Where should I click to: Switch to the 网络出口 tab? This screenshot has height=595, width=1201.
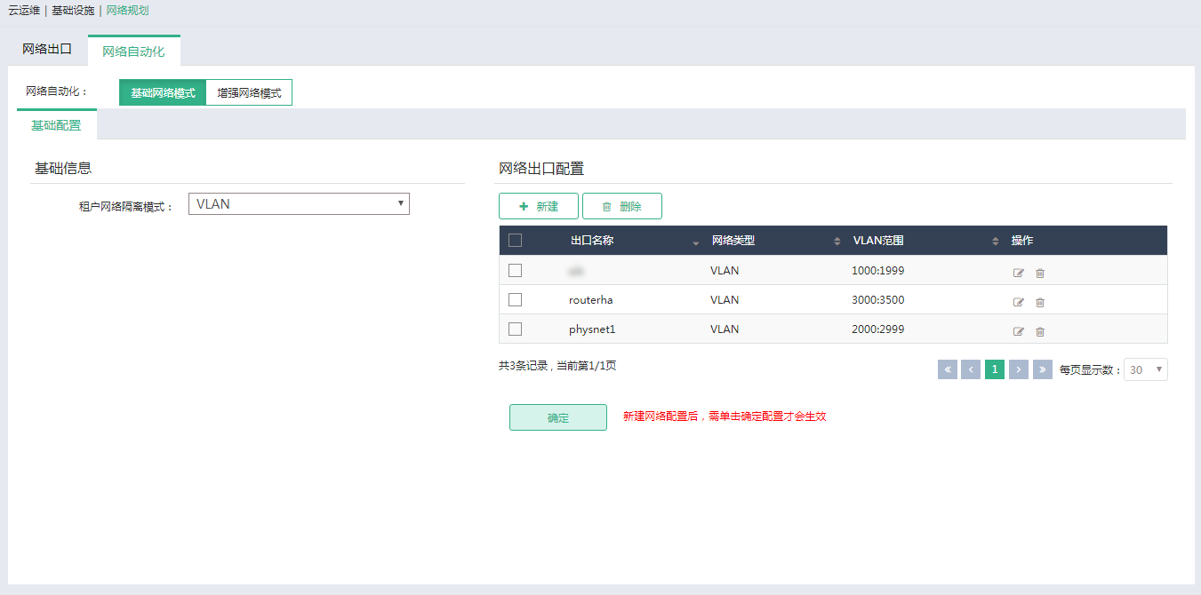tap(47, 50)
